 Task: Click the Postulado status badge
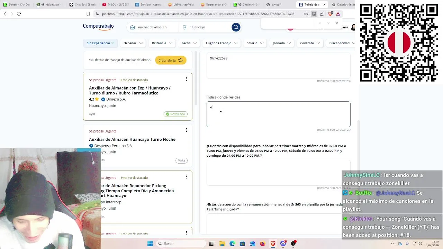click(176, 114)
